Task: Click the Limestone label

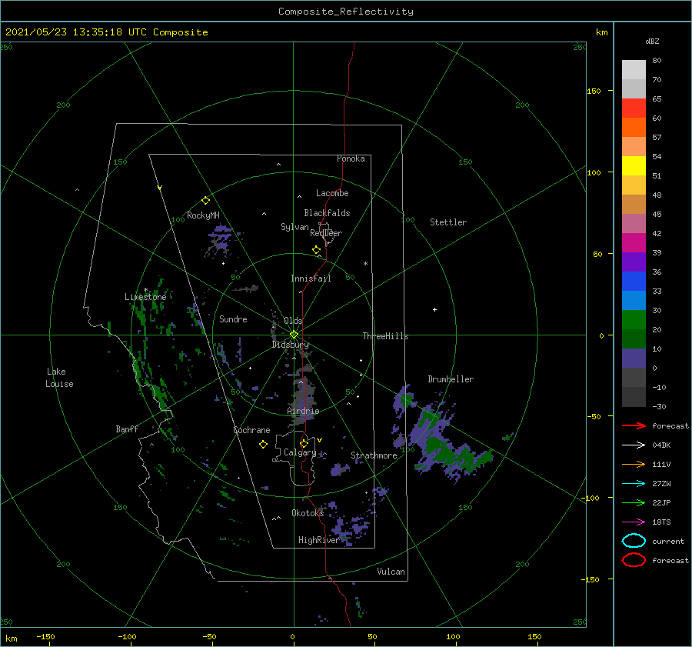Action: point(145,297)
